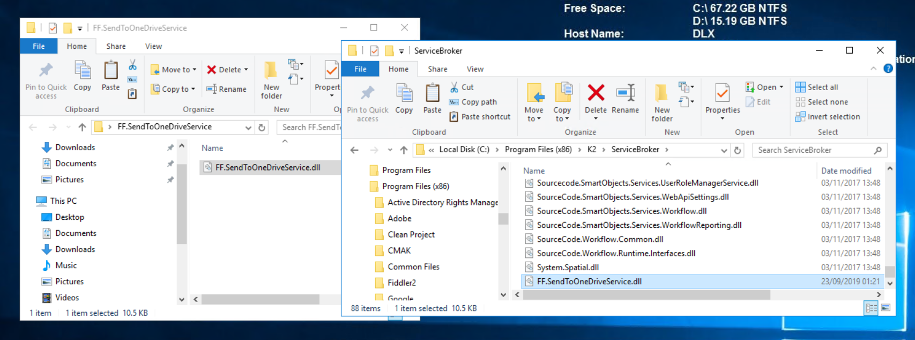Expand the ServiceBroker address bar history dropdown
This screenshot has width=915, height=340.
[x=724, y=150]
